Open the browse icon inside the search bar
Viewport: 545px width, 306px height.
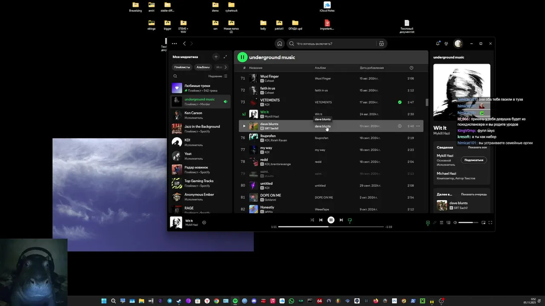(x=381, y=43)
